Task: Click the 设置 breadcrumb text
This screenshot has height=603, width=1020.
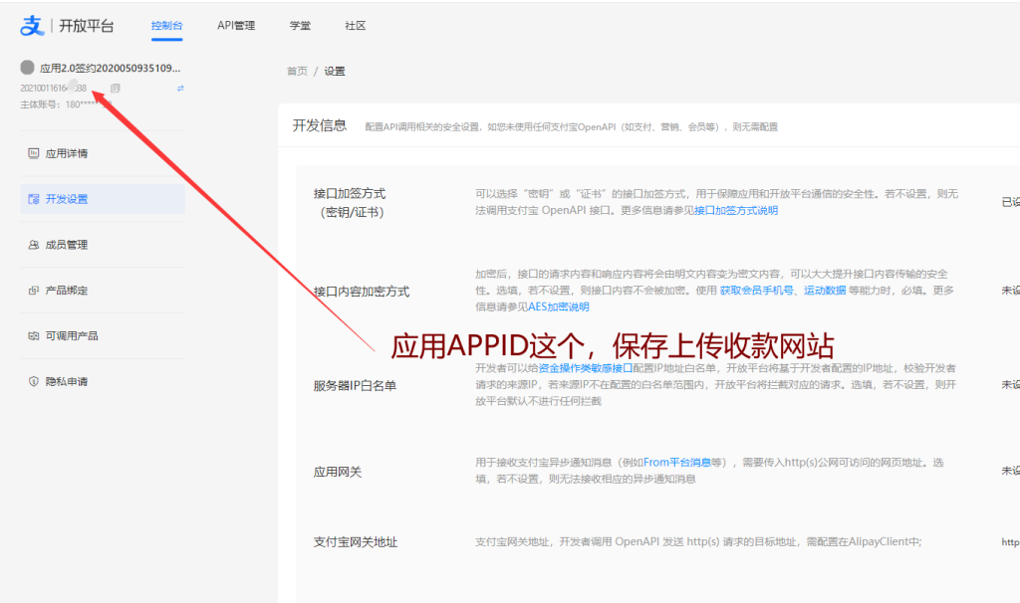Action: [335, 71]
